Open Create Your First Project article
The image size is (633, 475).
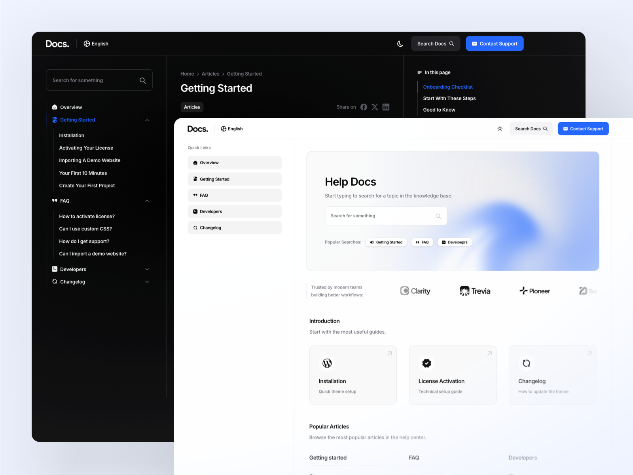coord(87,185)
